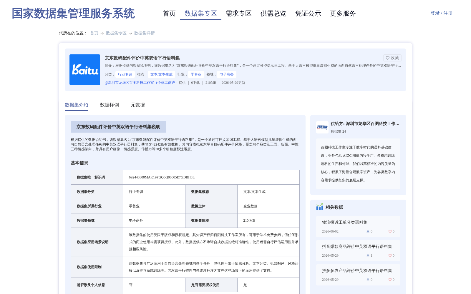Click the 零售业 industry tag

(x=196, y=74)
